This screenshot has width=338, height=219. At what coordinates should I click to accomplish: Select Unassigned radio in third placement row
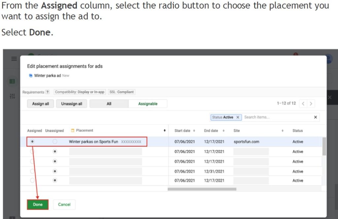pos(55,161)
